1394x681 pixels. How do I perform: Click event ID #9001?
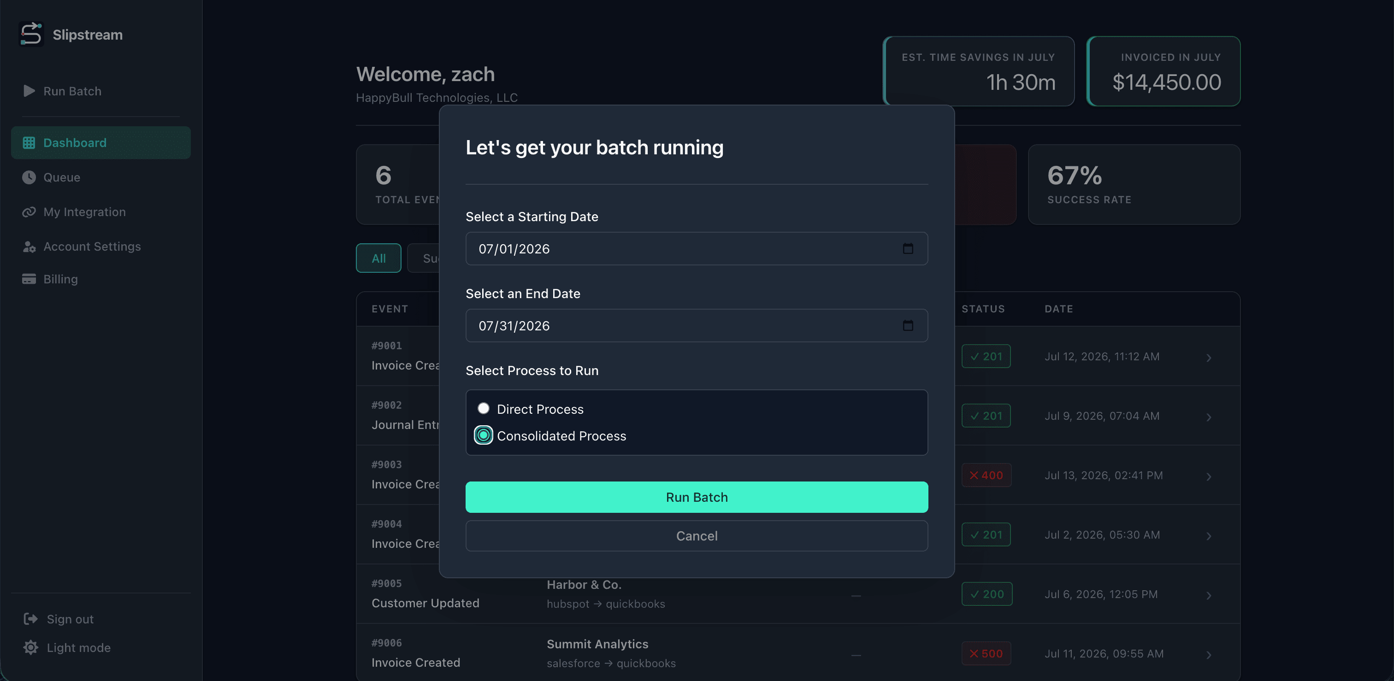pyautogui.click(x=386, y=346)
